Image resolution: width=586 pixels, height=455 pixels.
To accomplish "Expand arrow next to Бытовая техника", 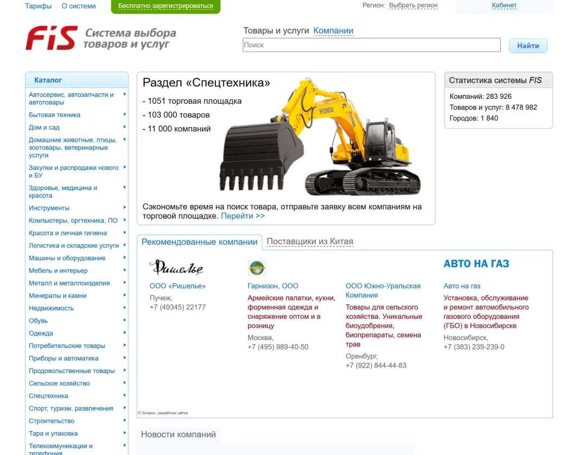I will click(124, 115).
